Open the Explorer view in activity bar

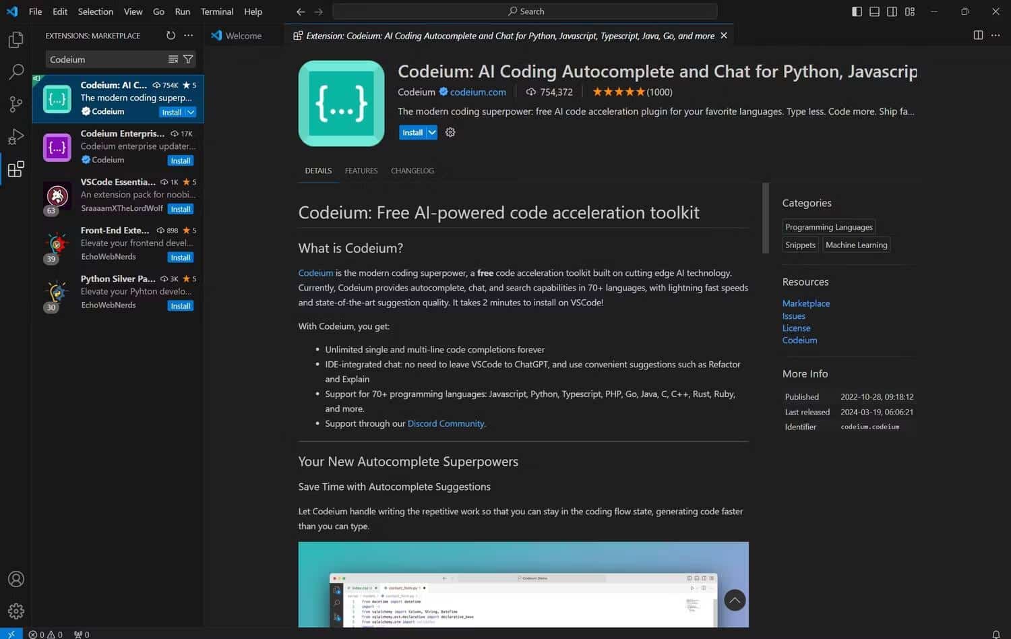(x=16, y=40)
